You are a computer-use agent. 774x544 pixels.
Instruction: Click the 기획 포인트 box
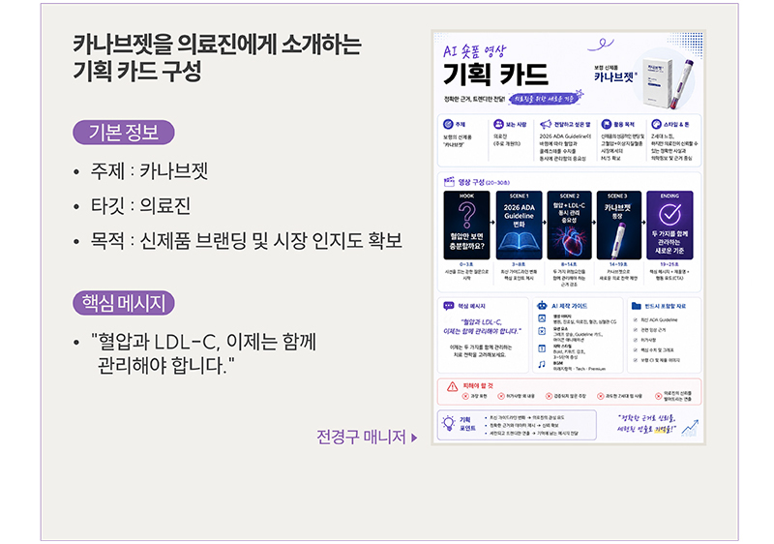click(517, 425)
